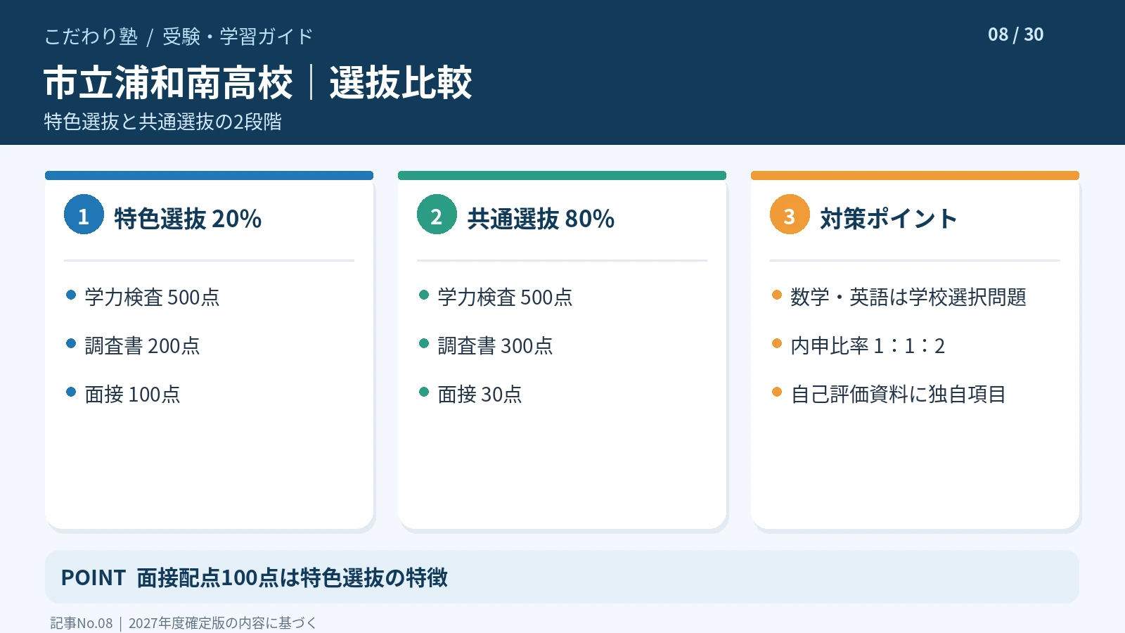Viewport: 1125px width, 633px height.
Task: Click the breadcrumb こだわり塾 / 受験・学習ガイド
Action: (x=179, y=37)
